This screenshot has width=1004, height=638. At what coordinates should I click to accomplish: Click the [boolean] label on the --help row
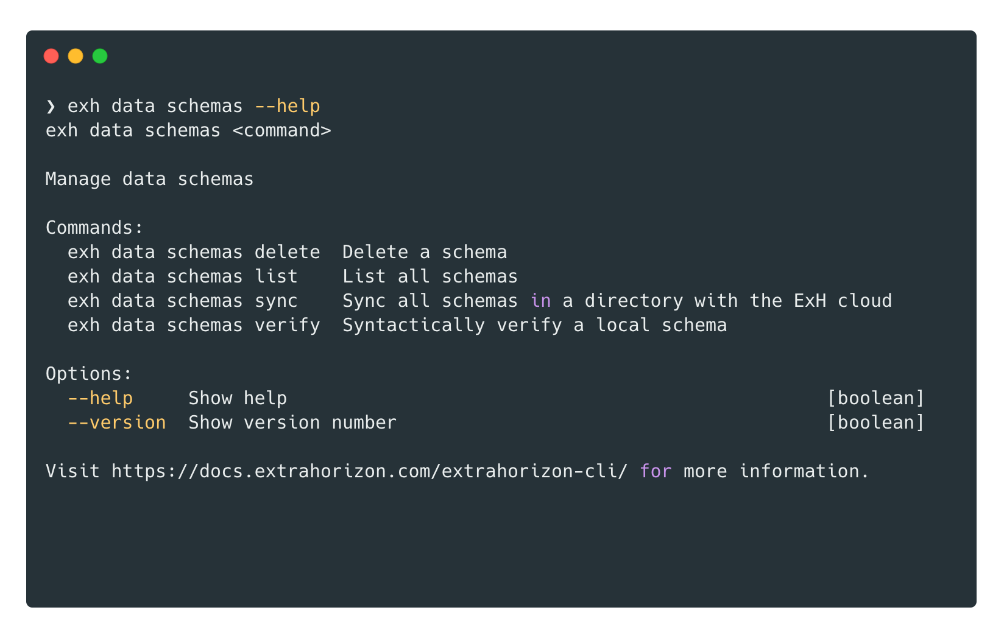pyautogui.click(x=875, y=399)
